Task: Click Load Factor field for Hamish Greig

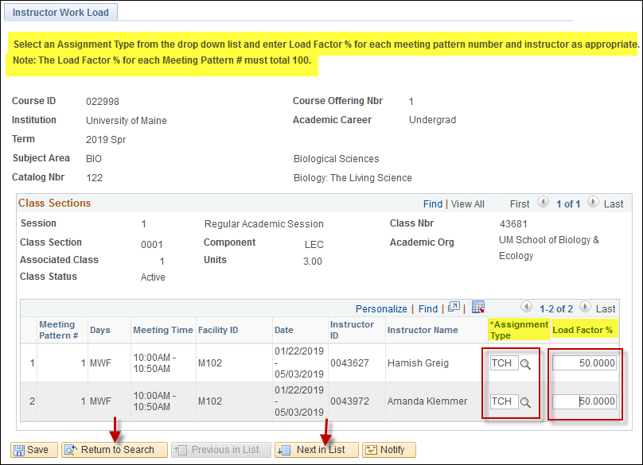Action: pyautogui.click(x=584, y=363)
